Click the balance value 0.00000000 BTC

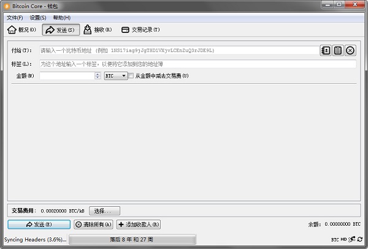[x=342, y=224]
